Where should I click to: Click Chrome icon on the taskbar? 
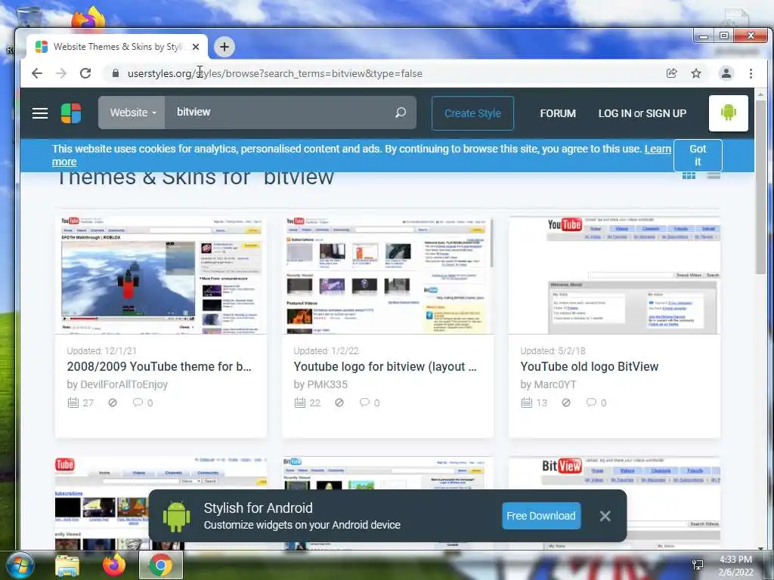coord(161,565)
